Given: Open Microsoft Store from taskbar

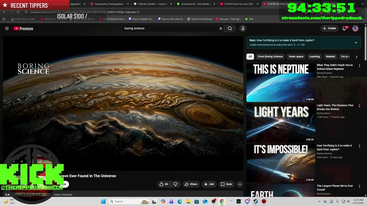Looking at the screenshot, I should click(x=197, y=201).
